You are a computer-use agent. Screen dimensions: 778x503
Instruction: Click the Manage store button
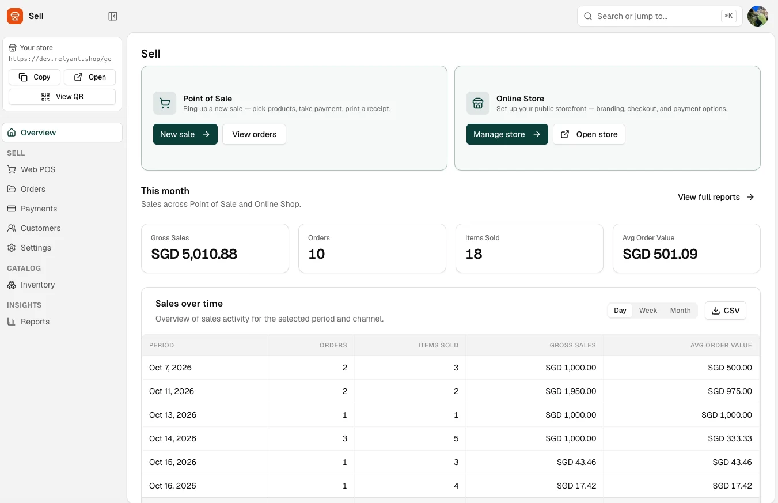507,134
